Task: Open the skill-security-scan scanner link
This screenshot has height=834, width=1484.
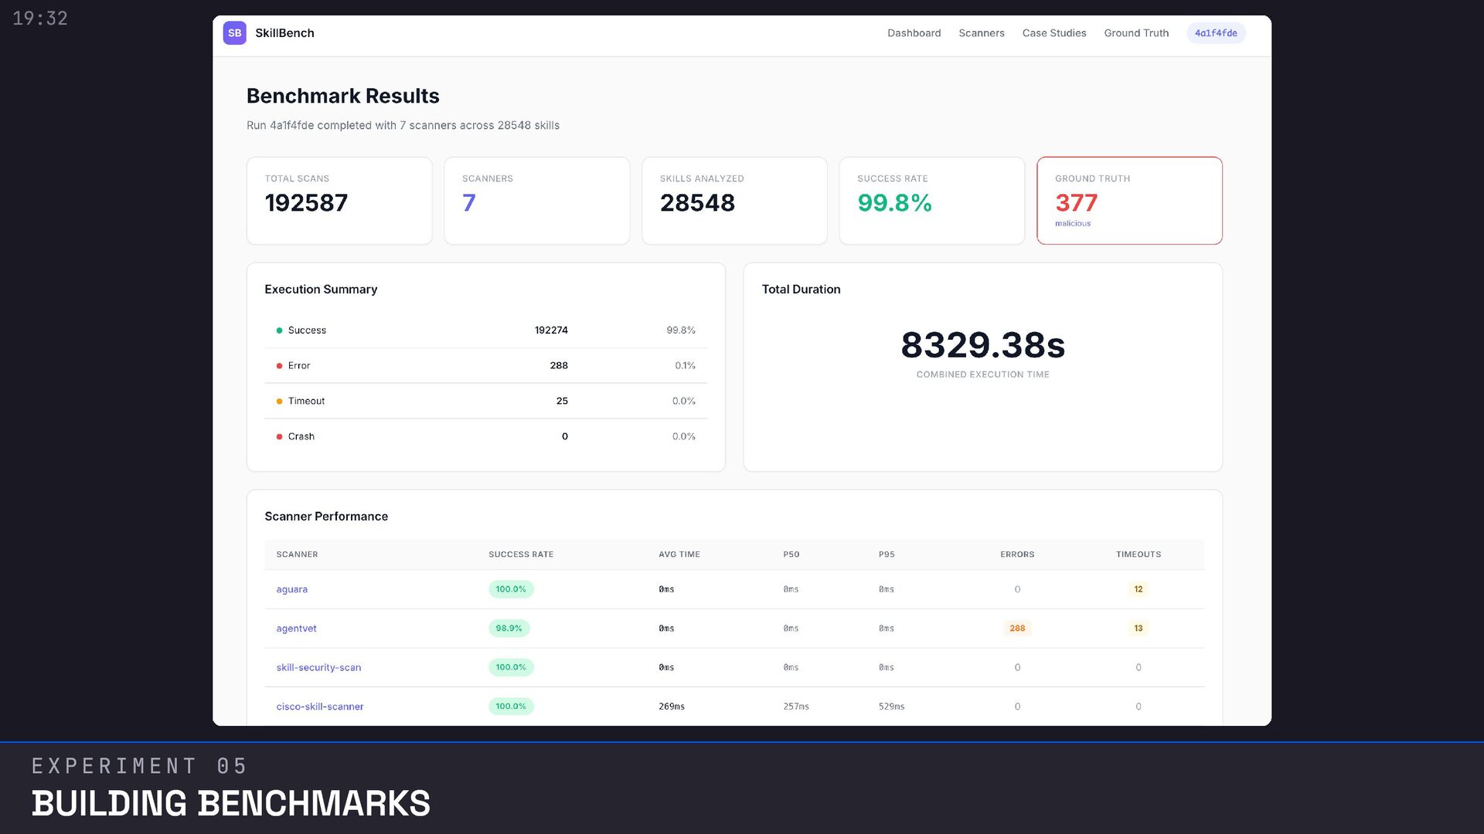Action: [318, 667]
